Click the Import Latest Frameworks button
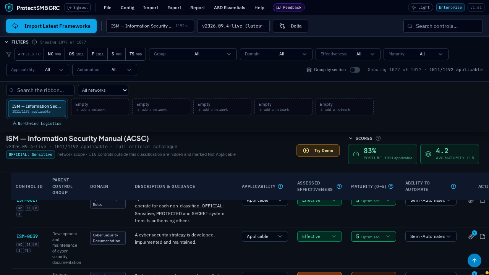Screen dimensions: 489x275 pos(51,26)
